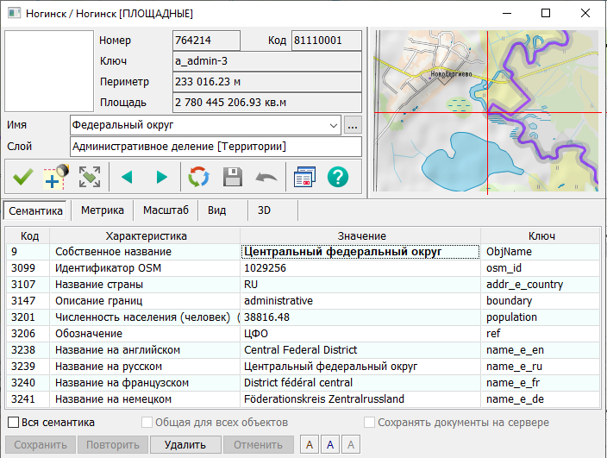The image size is (607, 458).
Task: Click the gray letter A font button
Action: [x=351, y=444]
